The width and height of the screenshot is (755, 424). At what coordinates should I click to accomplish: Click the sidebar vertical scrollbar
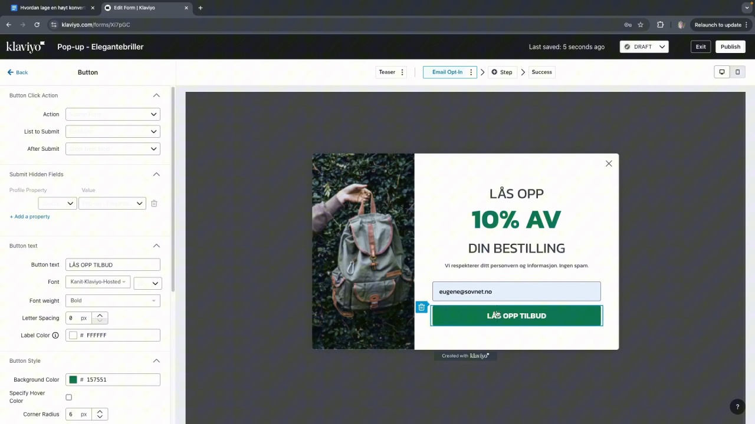[x=173, y=188]
